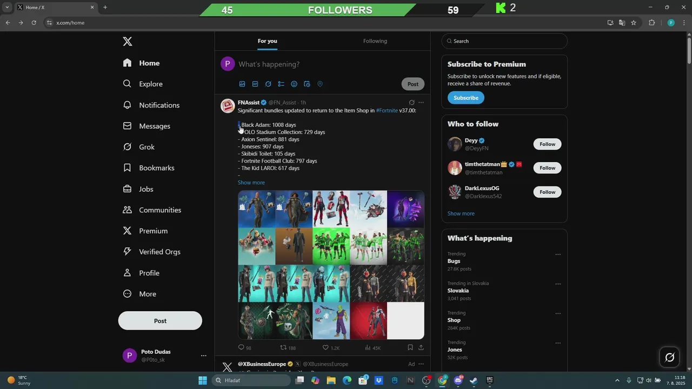Add media image icon in composer
The height and width of the screenshot is (389, 692).
click(x=242, y=84)
